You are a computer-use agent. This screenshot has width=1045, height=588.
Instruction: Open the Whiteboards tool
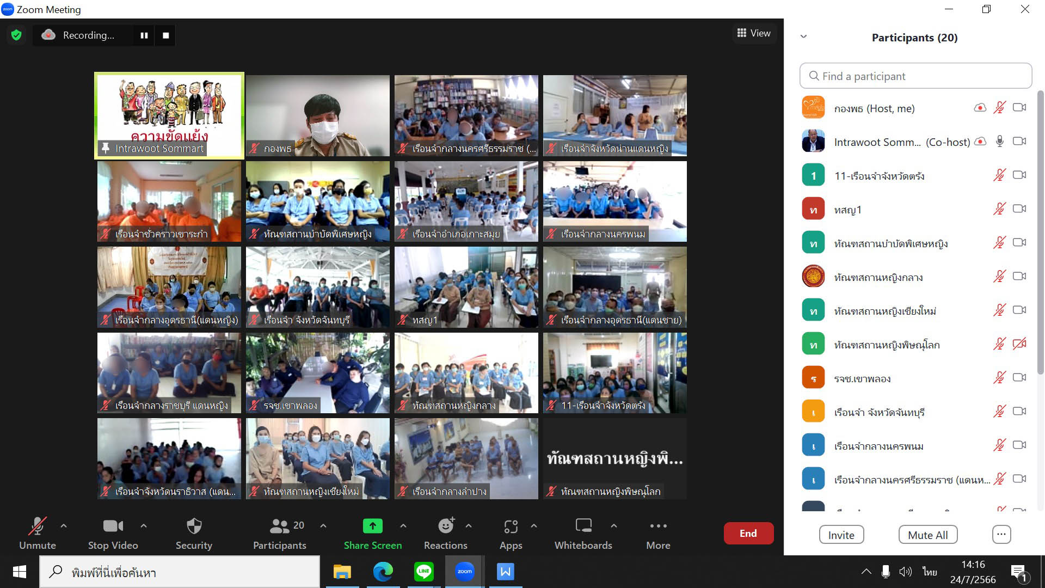click(x=583, y=532)
